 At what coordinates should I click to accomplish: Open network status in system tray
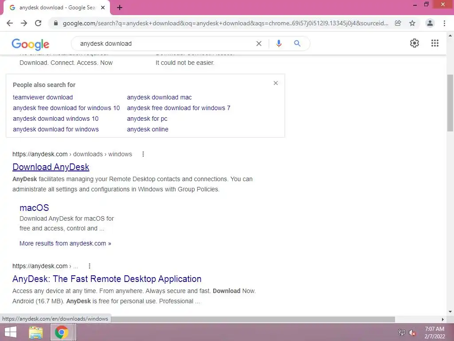click(x=401, y=333)
